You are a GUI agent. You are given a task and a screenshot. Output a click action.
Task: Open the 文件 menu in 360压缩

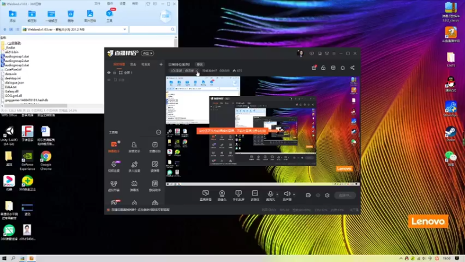coord(97,4)
